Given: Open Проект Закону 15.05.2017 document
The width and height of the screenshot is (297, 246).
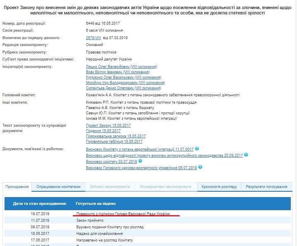Looking at the screenshot, I should click(x=108, y=125).
